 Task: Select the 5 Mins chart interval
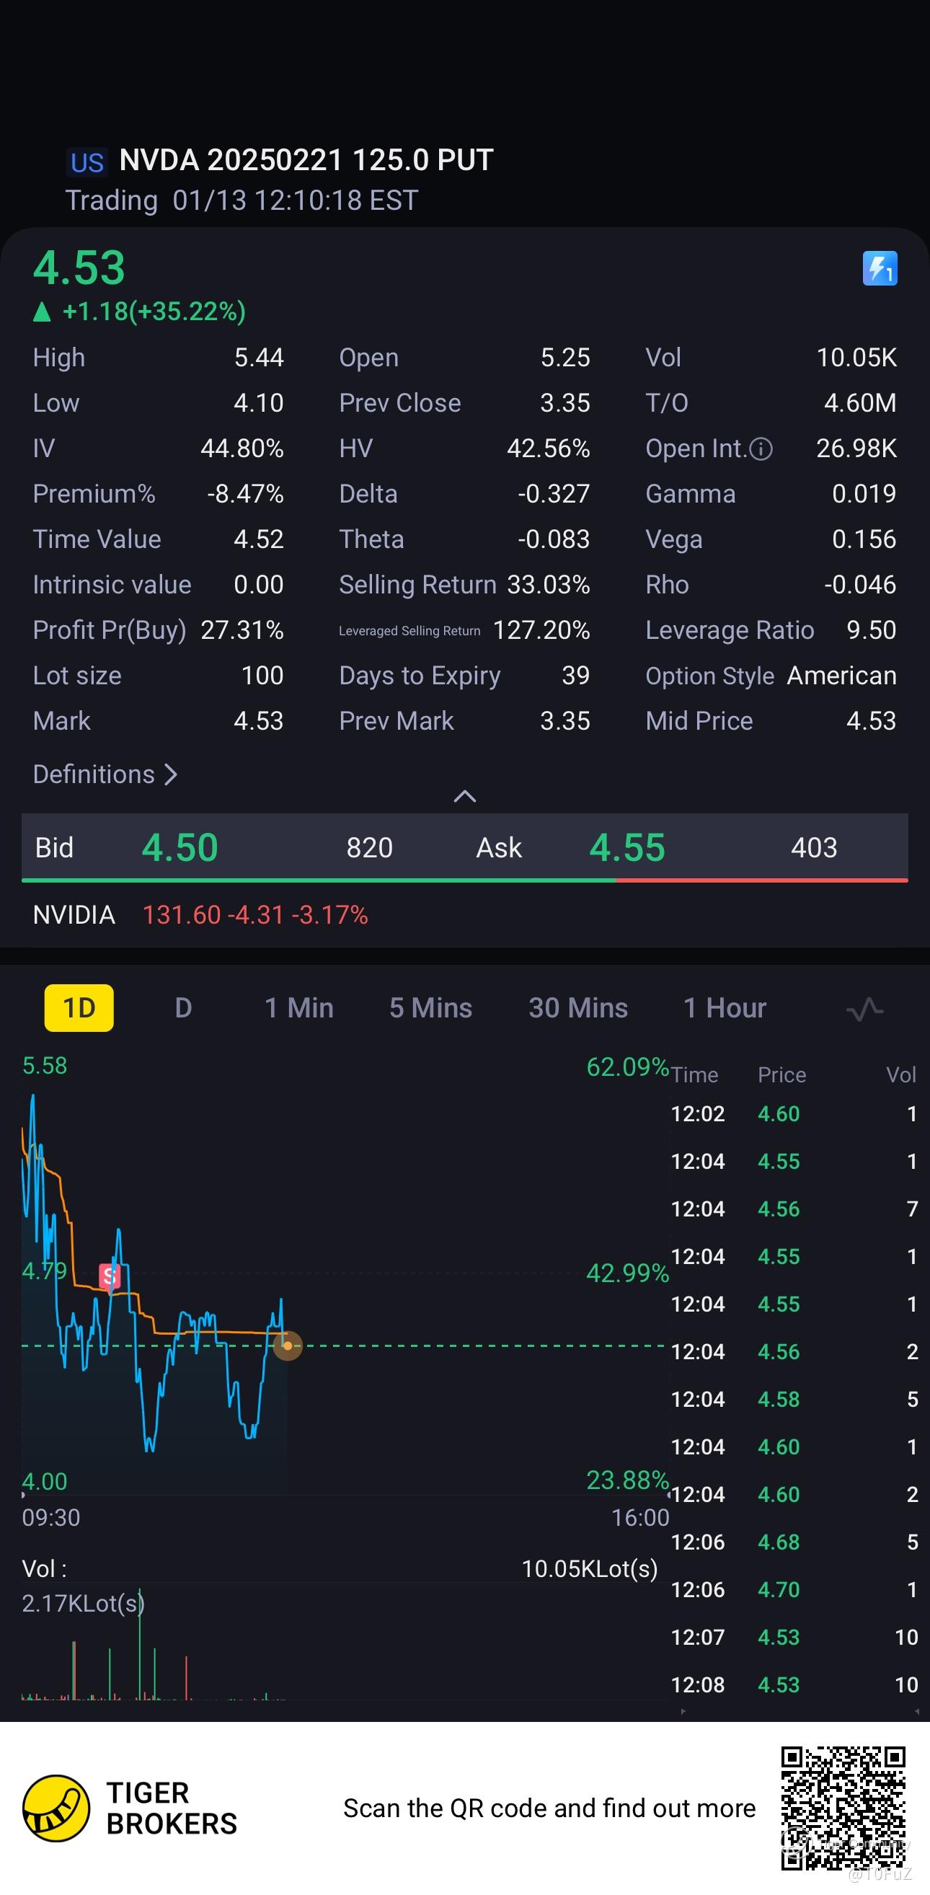tap(430, 1008)
